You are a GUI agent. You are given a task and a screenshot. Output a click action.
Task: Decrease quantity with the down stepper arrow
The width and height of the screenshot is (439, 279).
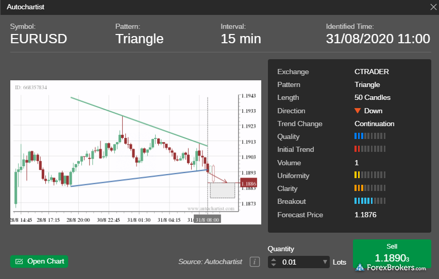[x=274, y=265]
